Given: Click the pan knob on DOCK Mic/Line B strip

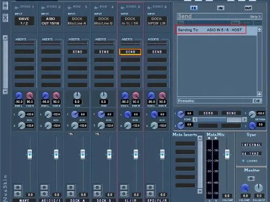Looking at the screenshot, I should [x=104, y=95].
